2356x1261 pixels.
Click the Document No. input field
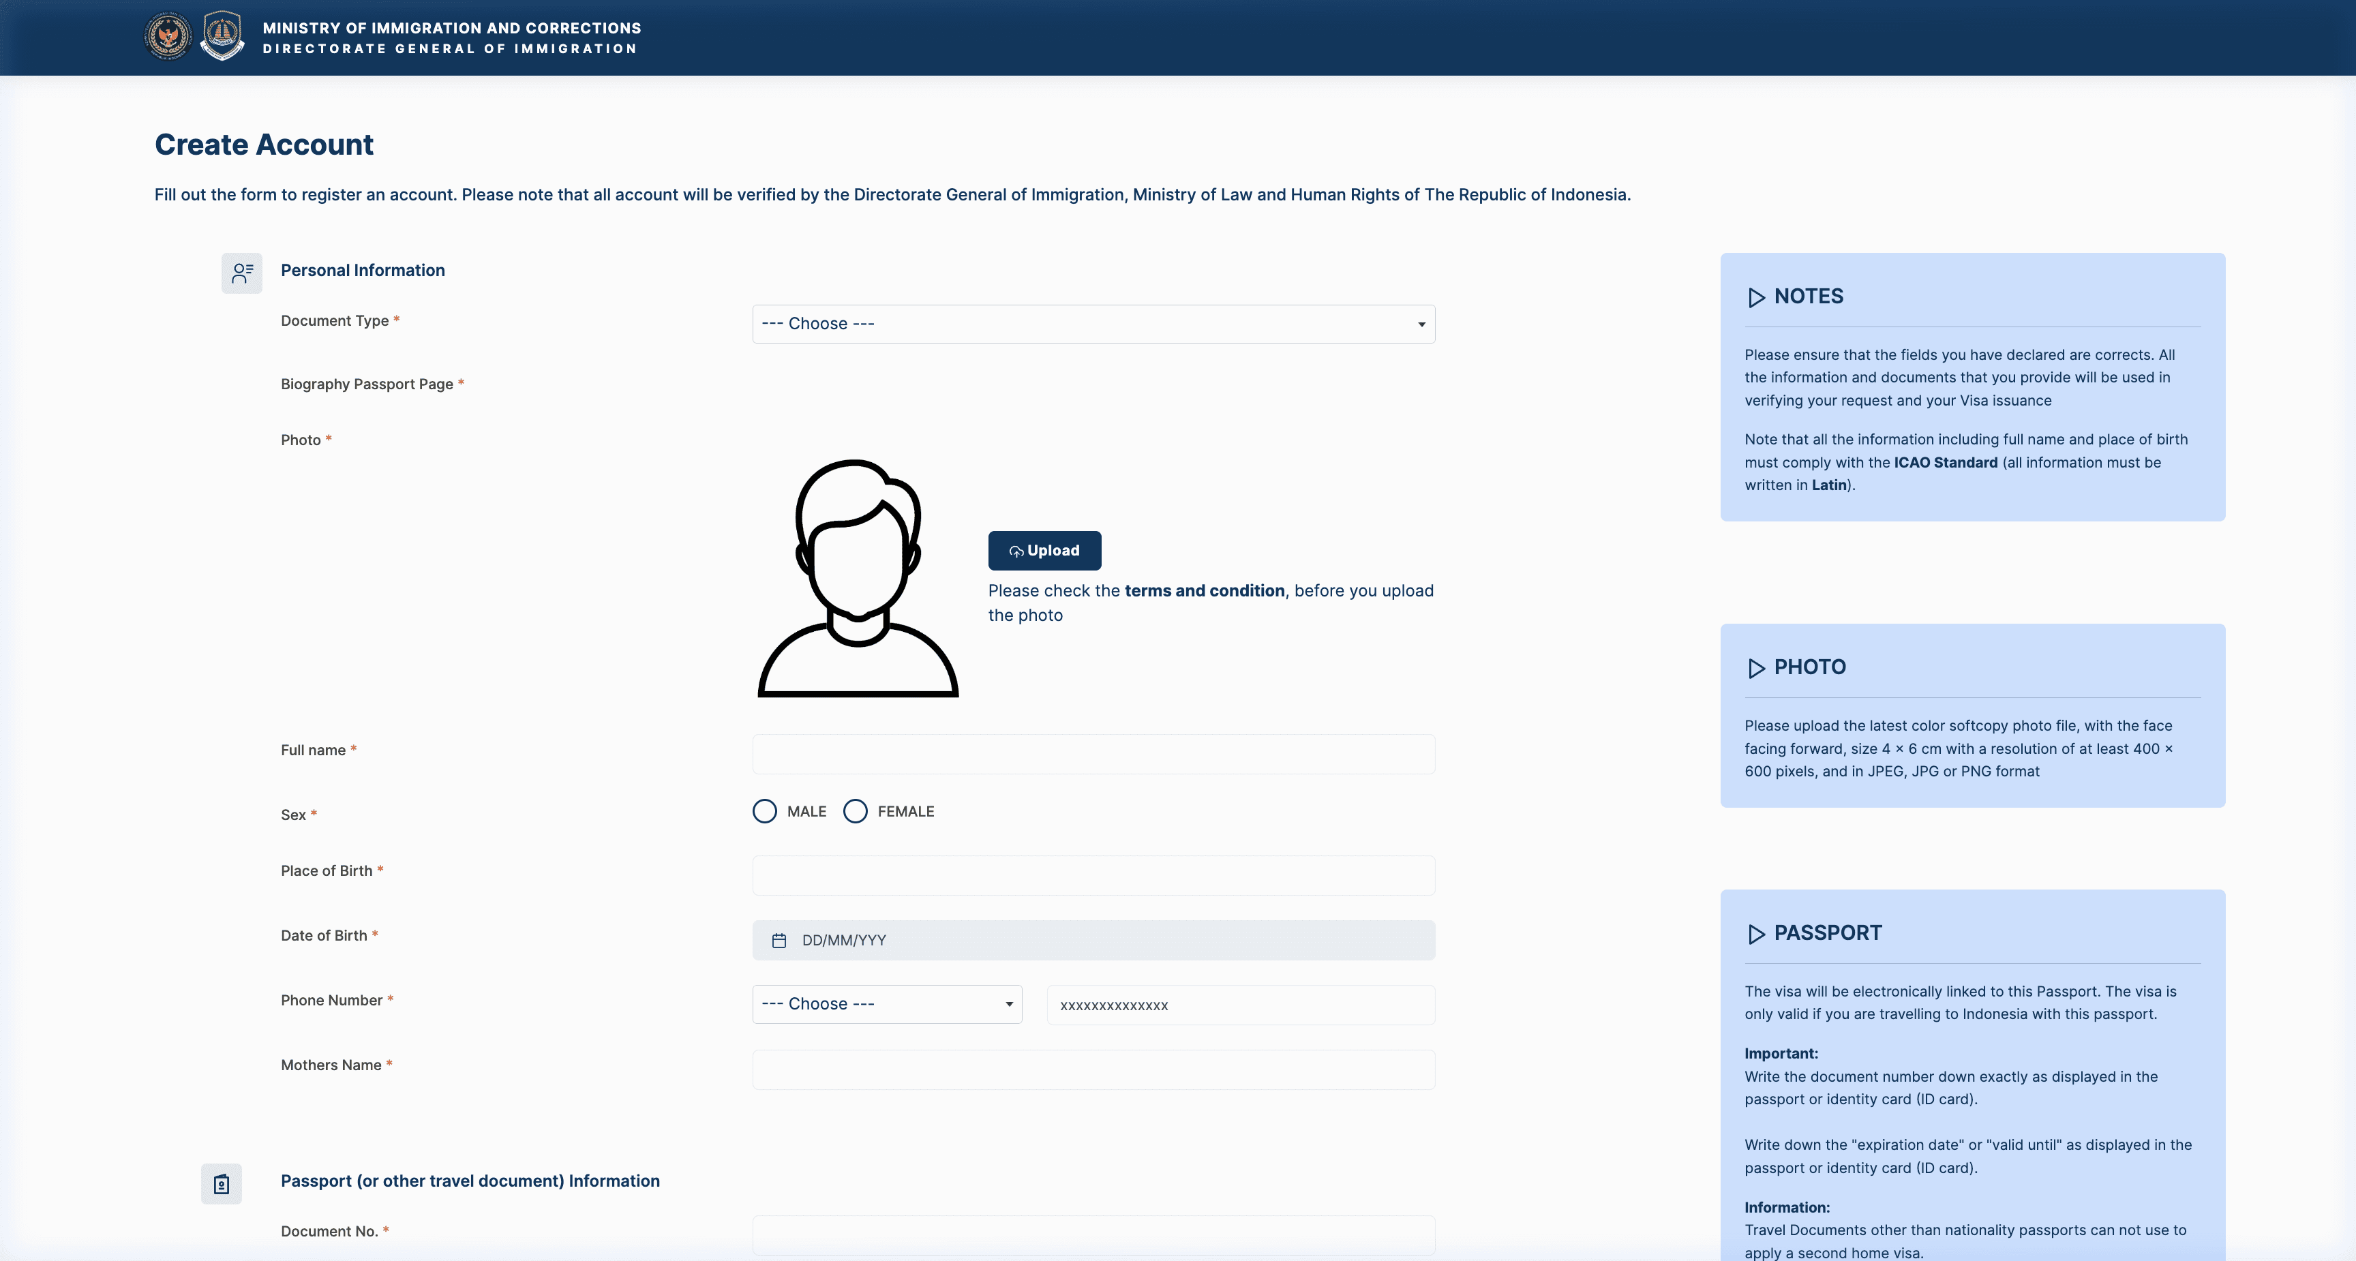1093,1234
